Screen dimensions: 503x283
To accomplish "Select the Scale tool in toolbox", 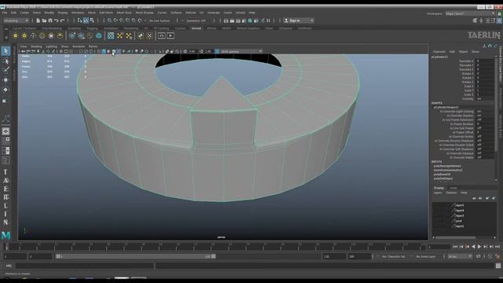I will click(5, 101).
